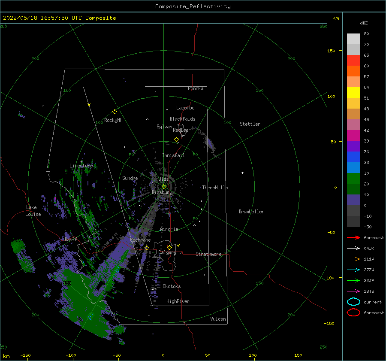Select the Strathmore label
Screen dimensions: 386x361
(208, 254)
